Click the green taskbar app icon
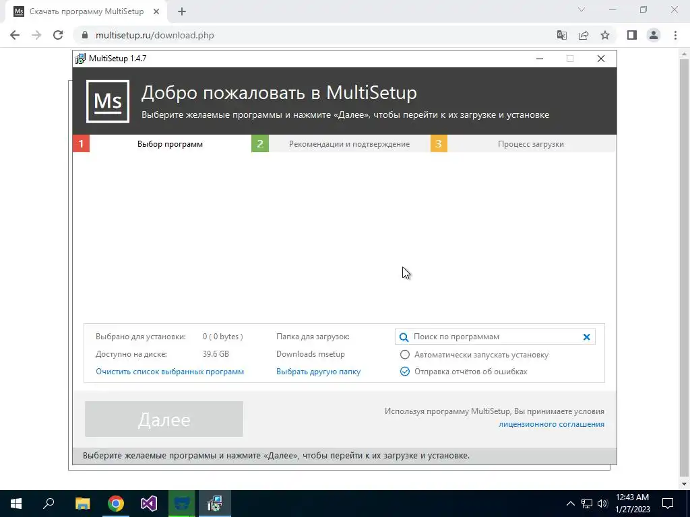 182,504
